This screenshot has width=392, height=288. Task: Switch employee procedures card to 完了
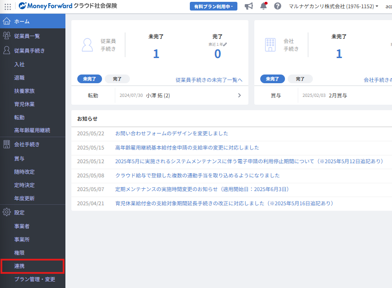(117, 79)
